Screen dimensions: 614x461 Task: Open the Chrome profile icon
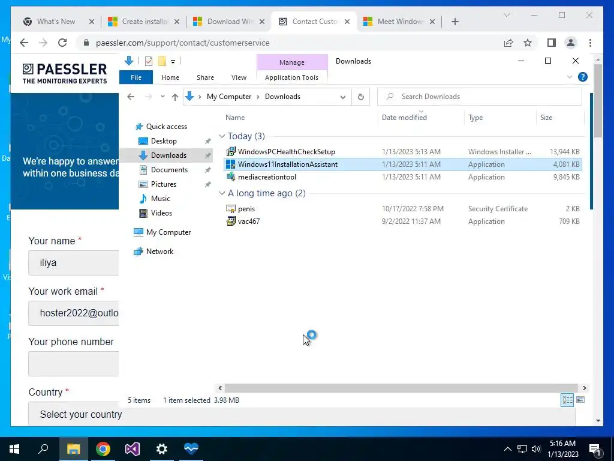[571, 43]
